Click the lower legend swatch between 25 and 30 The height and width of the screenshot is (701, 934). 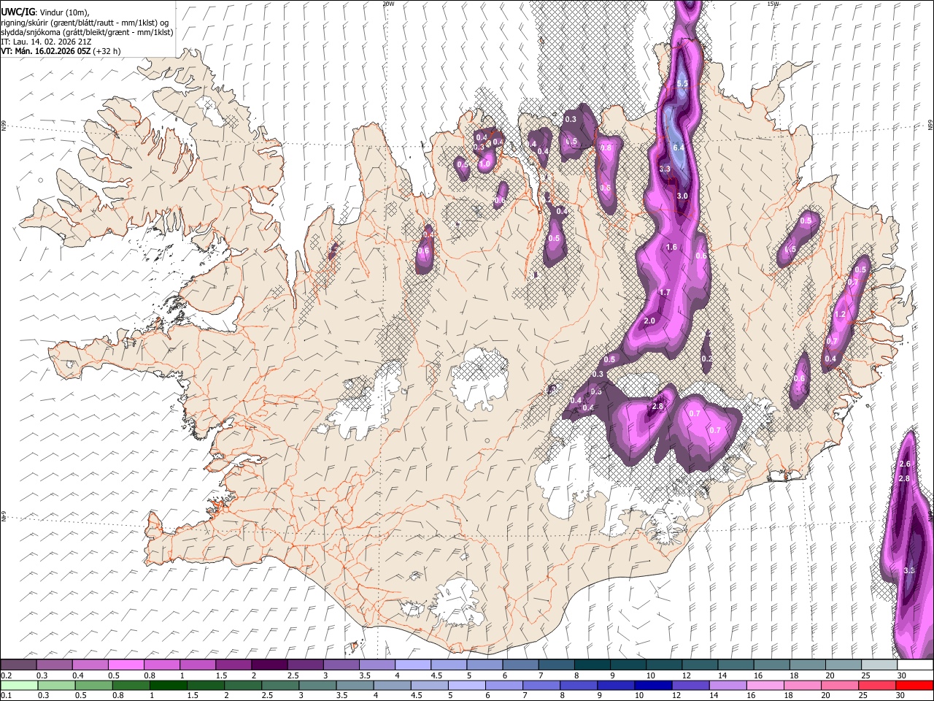(877, 685)
